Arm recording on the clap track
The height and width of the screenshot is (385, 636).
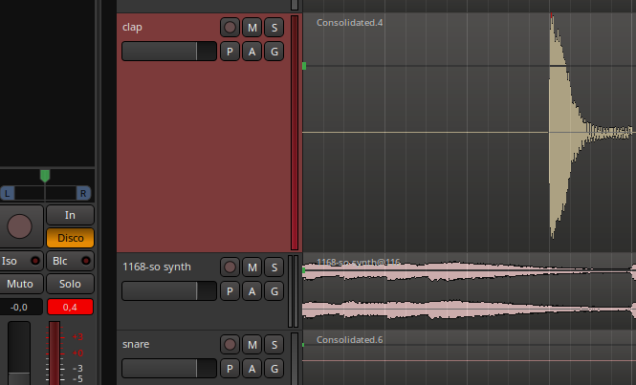click(230, 28)
